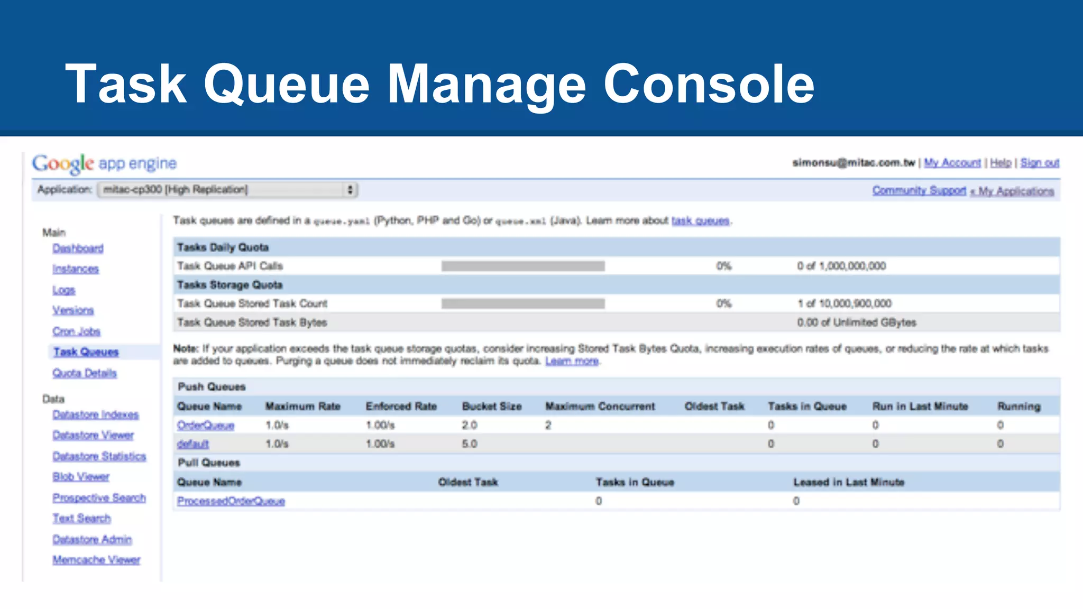
Task: Click '0.00 of Unlimited GBytes' value
Action: pyautogui.click(x=857, y=322)
